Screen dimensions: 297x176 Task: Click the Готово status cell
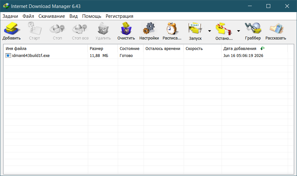point(126,55)
